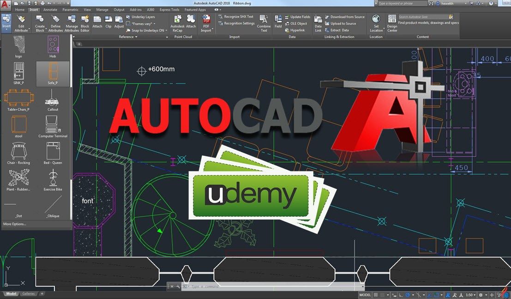
Task: Click Extract Data
Action: click(337, 31)
